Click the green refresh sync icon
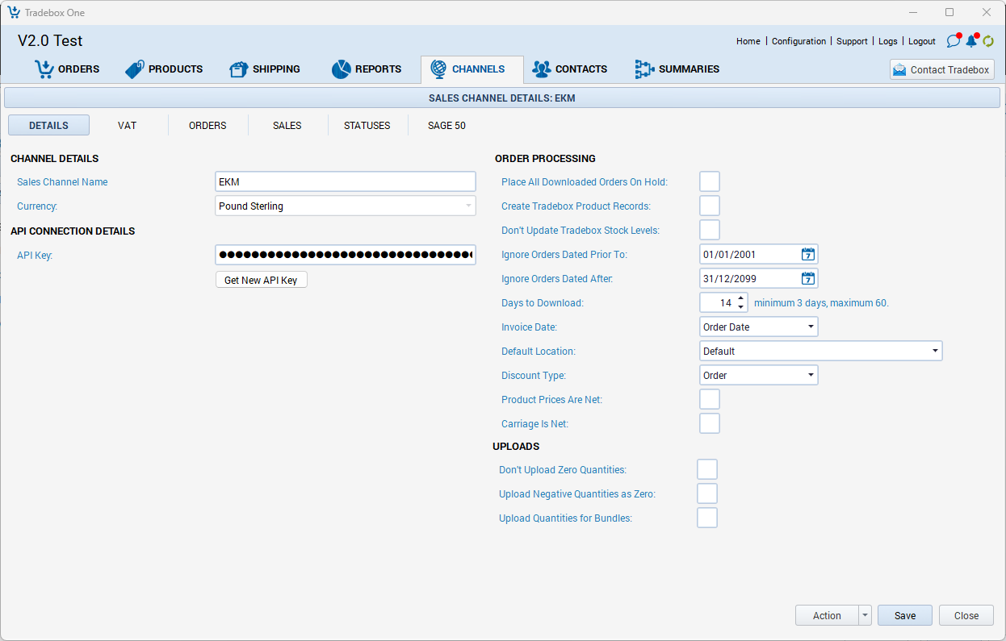This screenshot has height=641, width=1006. pos(988,41)
